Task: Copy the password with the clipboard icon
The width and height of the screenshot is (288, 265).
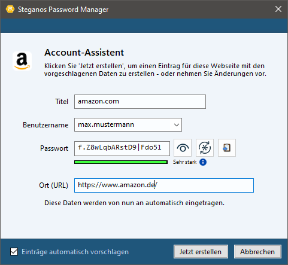Action: pos(227,148)
